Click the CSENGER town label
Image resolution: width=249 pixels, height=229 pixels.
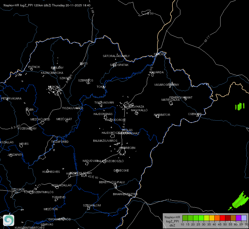pyautogui.click(x=195, y=114)
